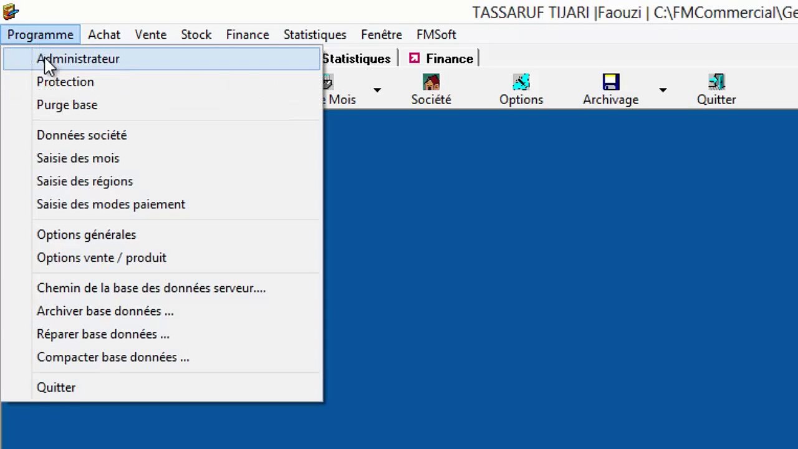
Task: Open Options vente / produit
Action: tap(161, 258)
